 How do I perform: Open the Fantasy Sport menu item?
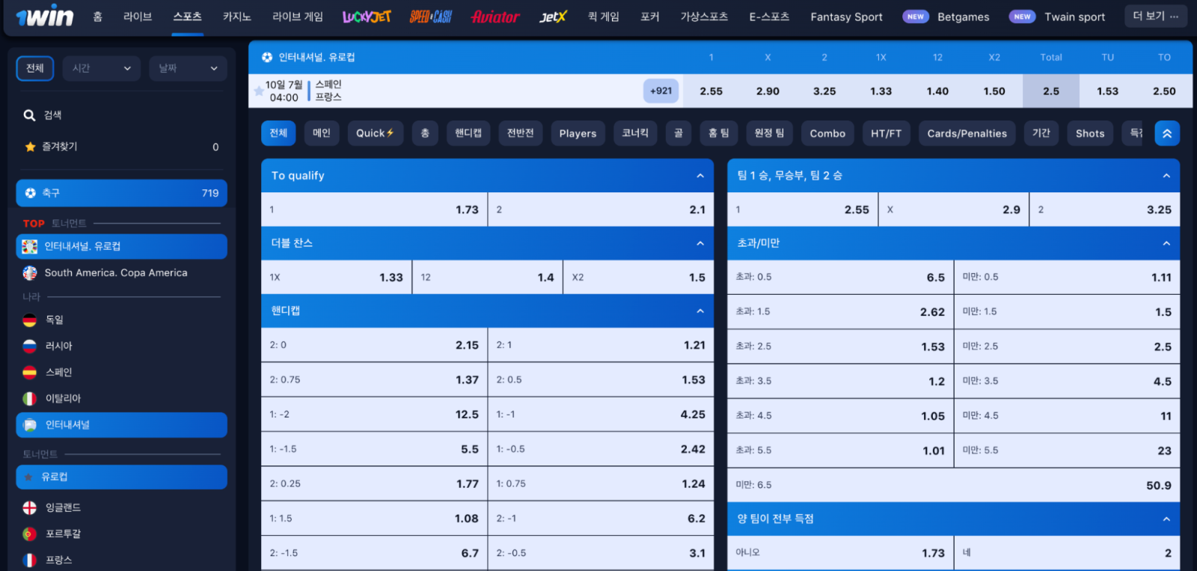tap(846, 16)
